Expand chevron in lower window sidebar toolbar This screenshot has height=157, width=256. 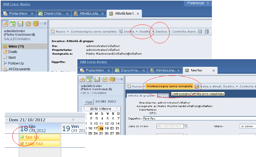tap(121, 79)
